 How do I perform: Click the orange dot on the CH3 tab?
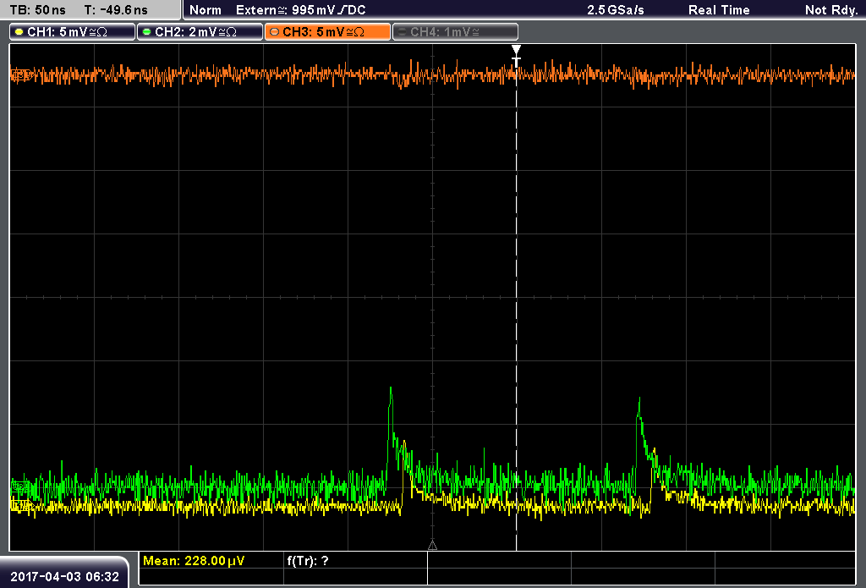[275, 32]
